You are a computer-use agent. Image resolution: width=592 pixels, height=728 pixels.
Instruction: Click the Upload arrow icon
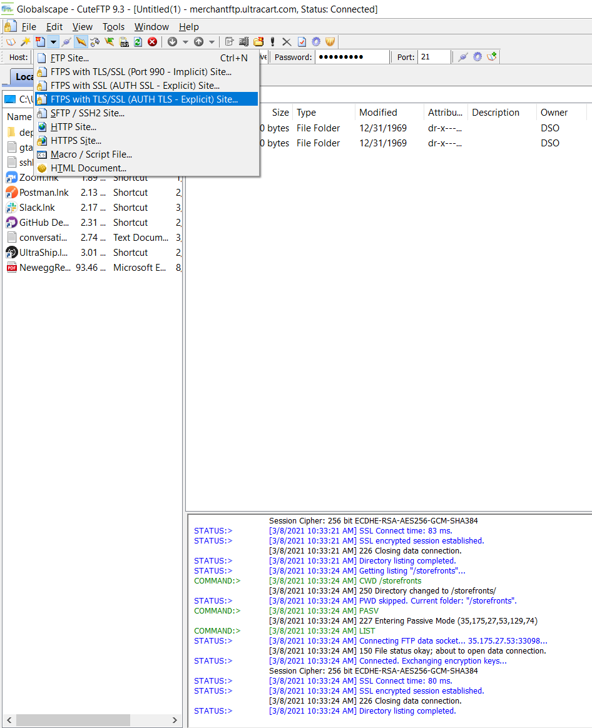pyautogui.click(x=199, y=42)
